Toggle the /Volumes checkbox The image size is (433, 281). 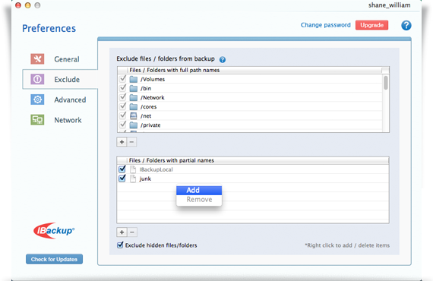tap(122, 79)
